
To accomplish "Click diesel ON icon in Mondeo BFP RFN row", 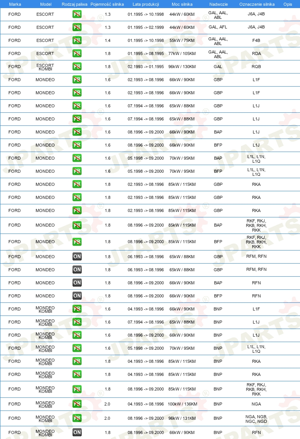I will pos(77,295).
